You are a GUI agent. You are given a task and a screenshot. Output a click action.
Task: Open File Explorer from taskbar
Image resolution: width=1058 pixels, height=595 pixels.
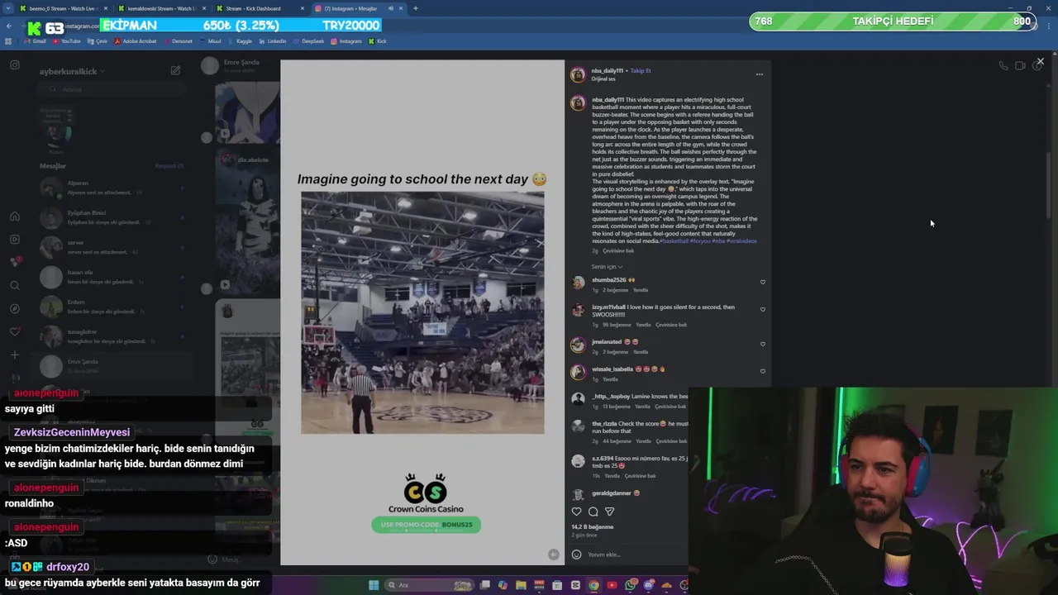[x=521, y=585]
